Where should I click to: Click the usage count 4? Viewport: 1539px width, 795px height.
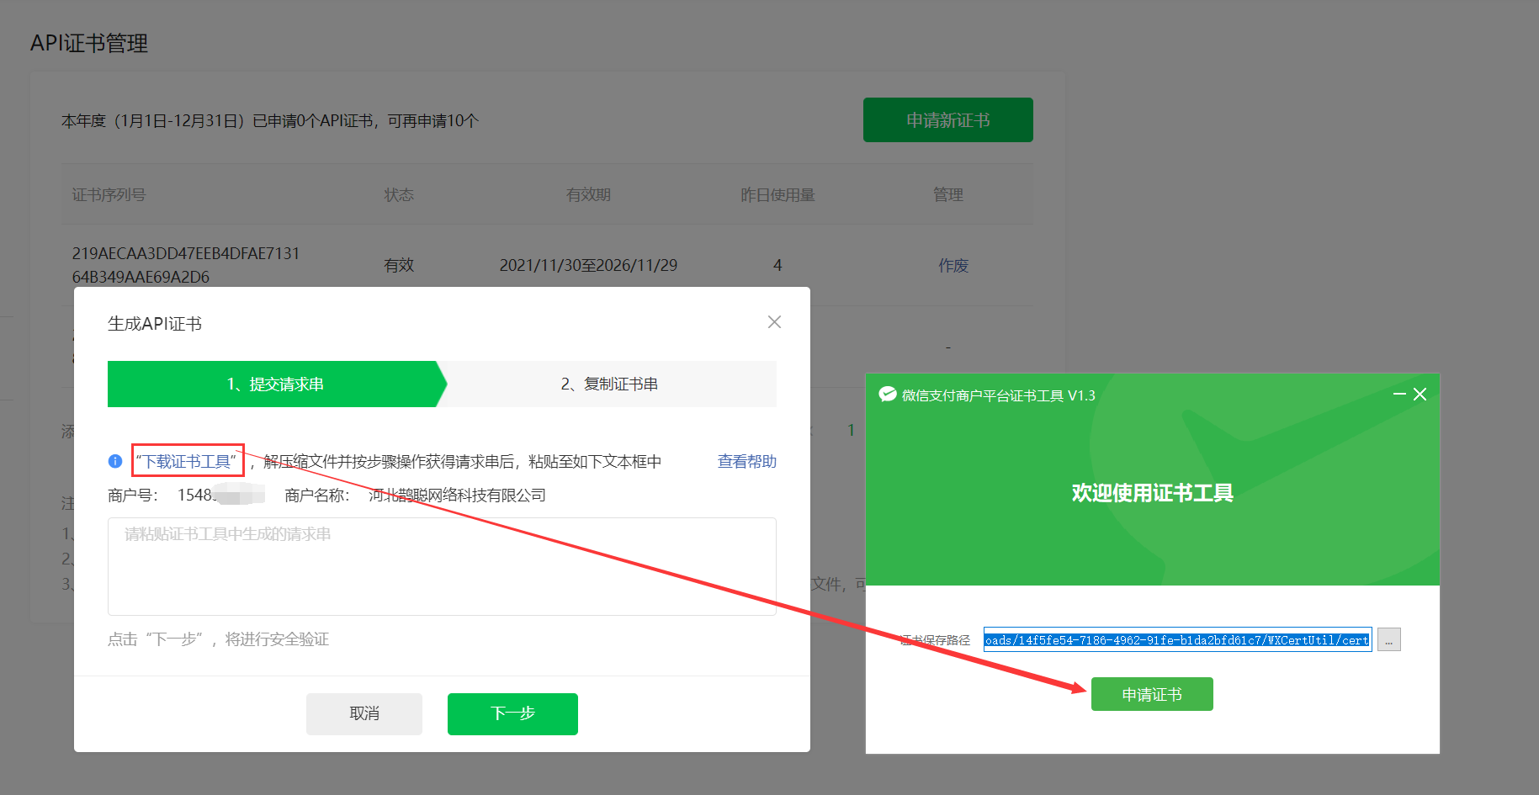coord(777,266)
